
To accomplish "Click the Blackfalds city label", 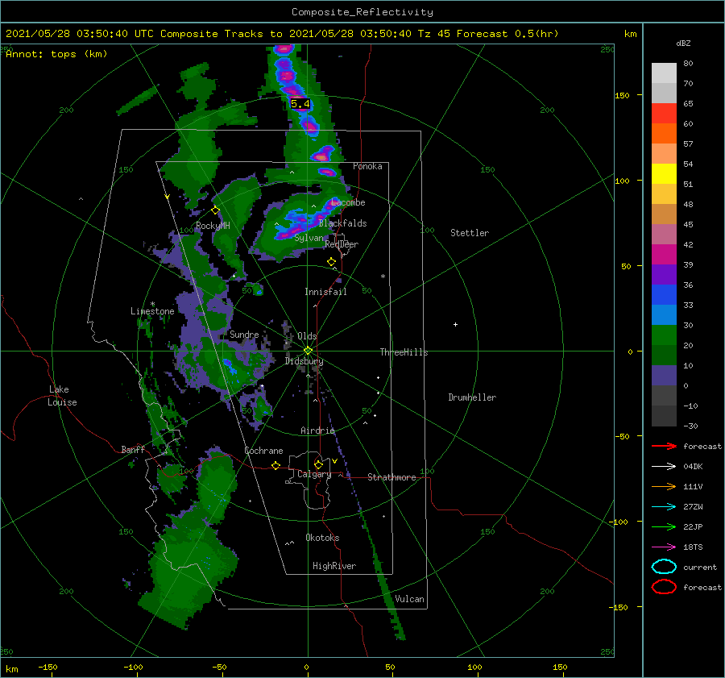I will (342, 223).
